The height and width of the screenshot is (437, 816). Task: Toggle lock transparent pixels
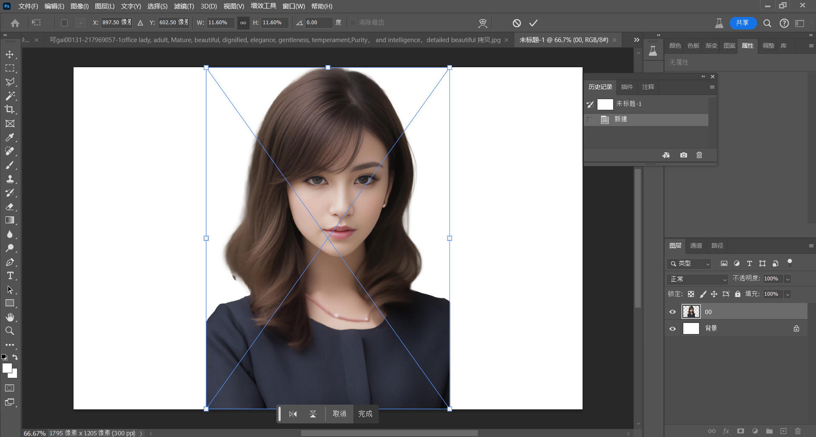[x=691, y=294]
